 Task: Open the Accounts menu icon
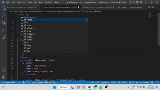[x=3, y=70]
